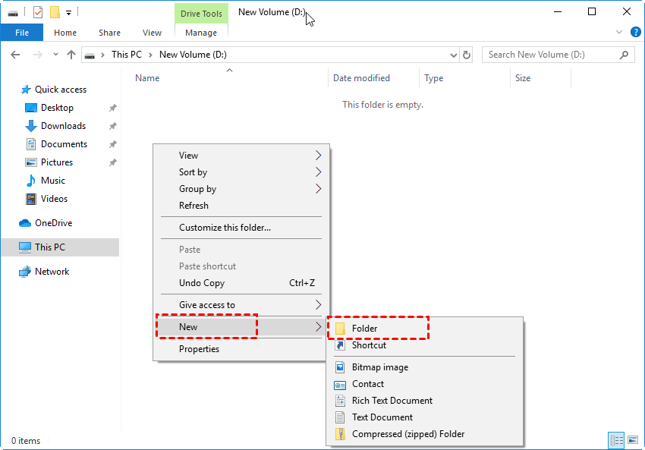The width and height of the screenshot is (645, 450).
Task: Click the Back navigation arrow
Action: point(16,55)
